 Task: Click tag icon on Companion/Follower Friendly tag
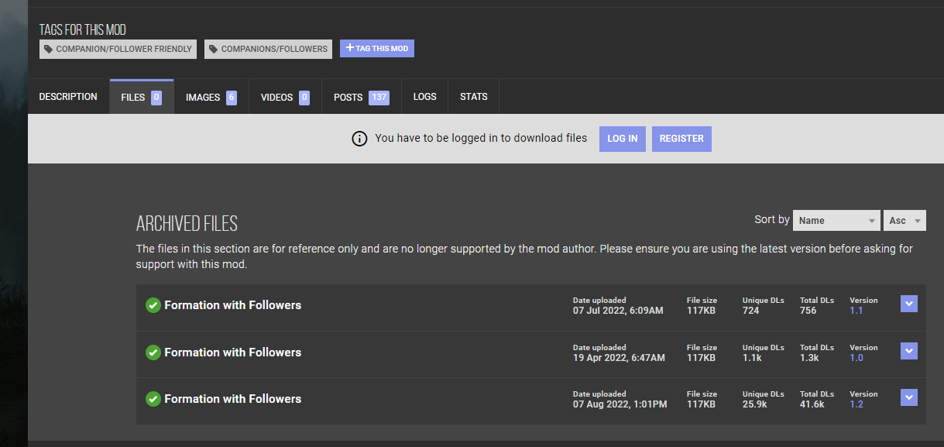point(49,49)
